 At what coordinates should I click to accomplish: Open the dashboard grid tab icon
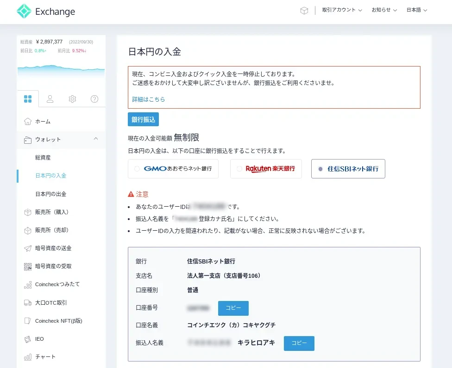[x=28, y=99]
